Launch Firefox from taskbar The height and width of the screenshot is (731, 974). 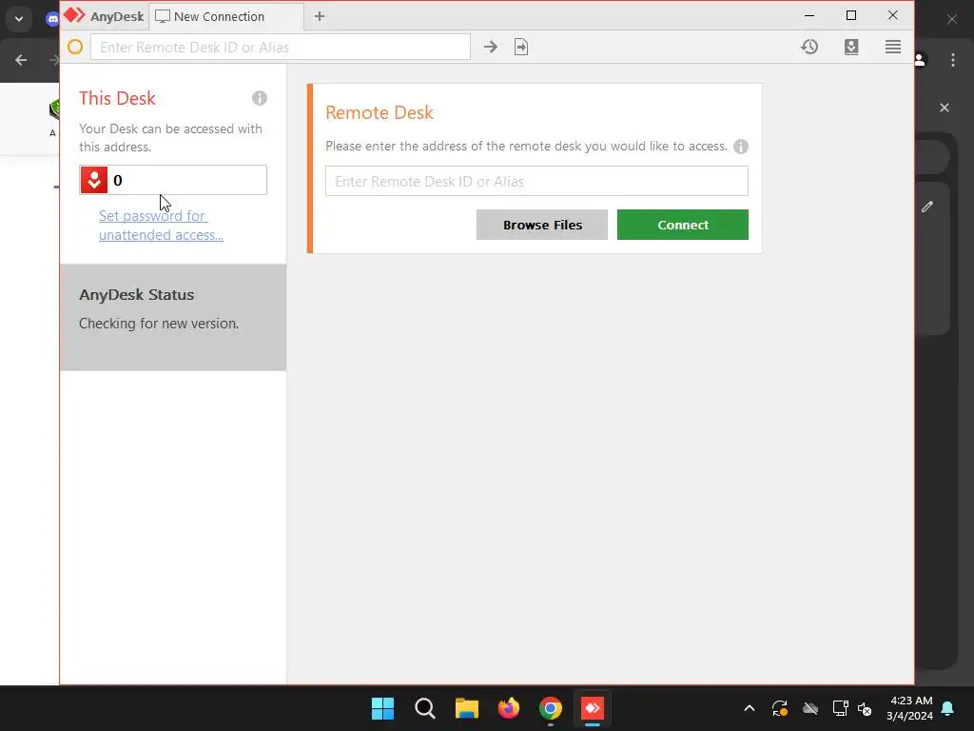coord(508,708)
